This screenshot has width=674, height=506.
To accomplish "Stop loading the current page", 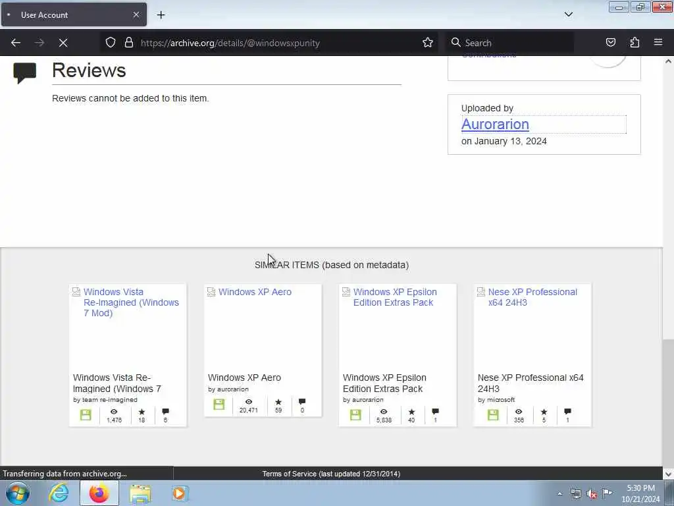I will 63,43.
